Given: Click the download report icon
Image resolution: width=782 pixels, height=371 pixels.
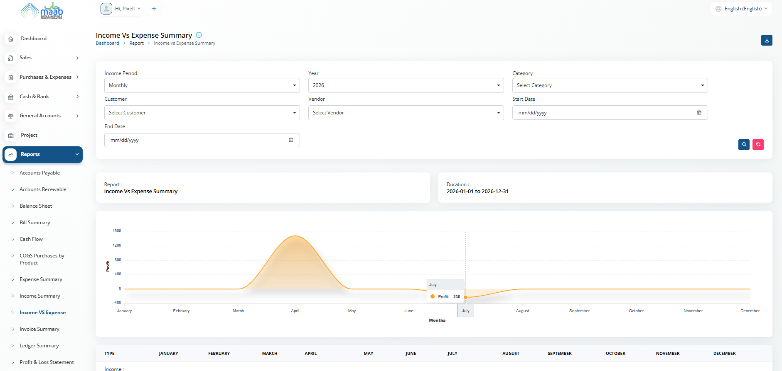Looking at the screenshot, I should click(767, 40).
